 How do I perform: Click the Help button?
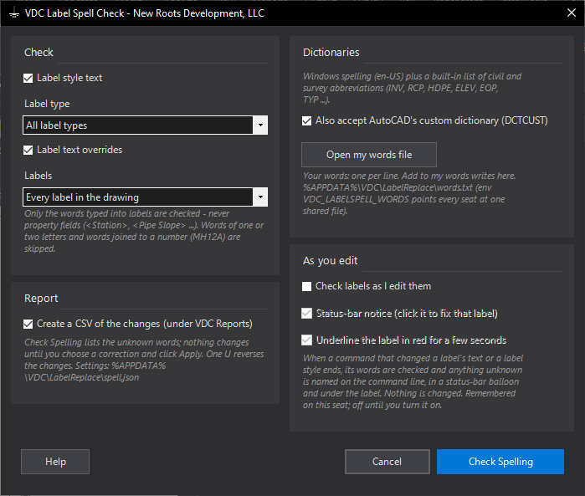click(x=55, y=462)
